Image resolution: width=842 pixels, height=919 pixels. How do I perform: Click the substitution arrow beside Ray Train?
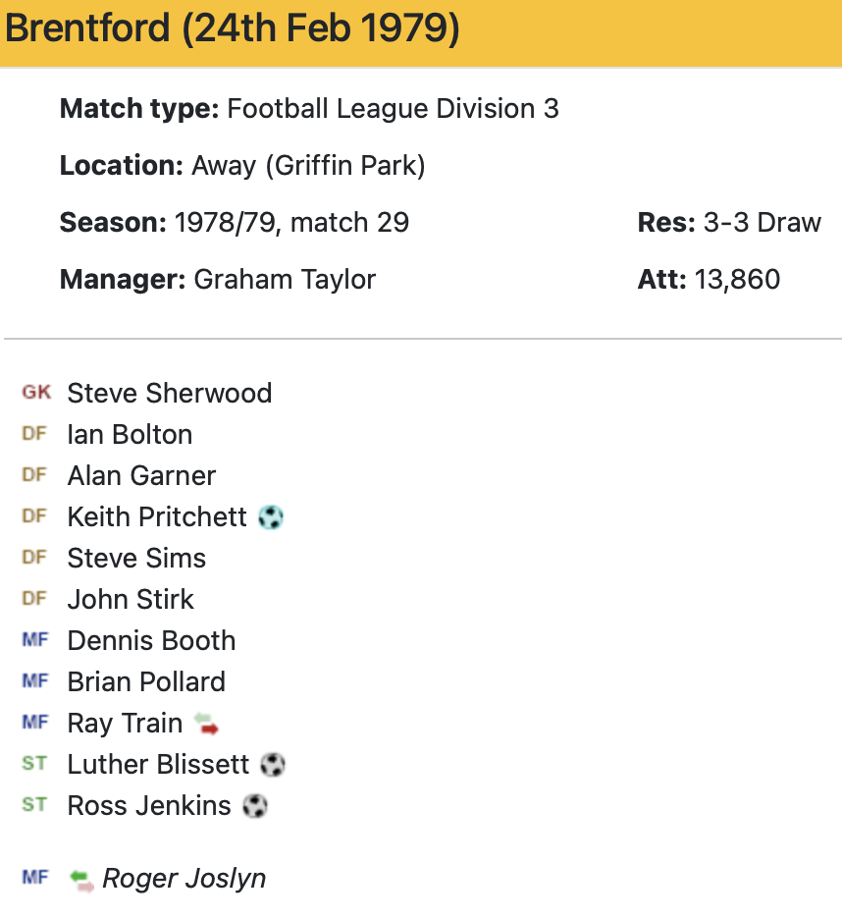[206, 725]
